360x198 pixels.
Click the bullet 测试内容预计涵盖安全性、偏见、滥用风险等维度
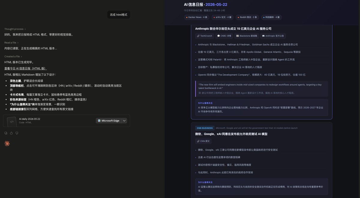coord(224,165)
